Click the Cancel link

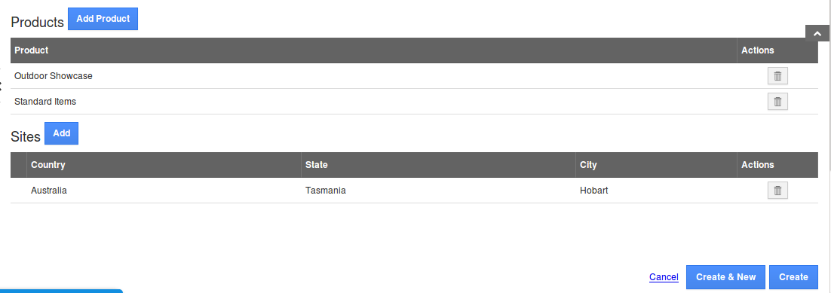[664, 276]
